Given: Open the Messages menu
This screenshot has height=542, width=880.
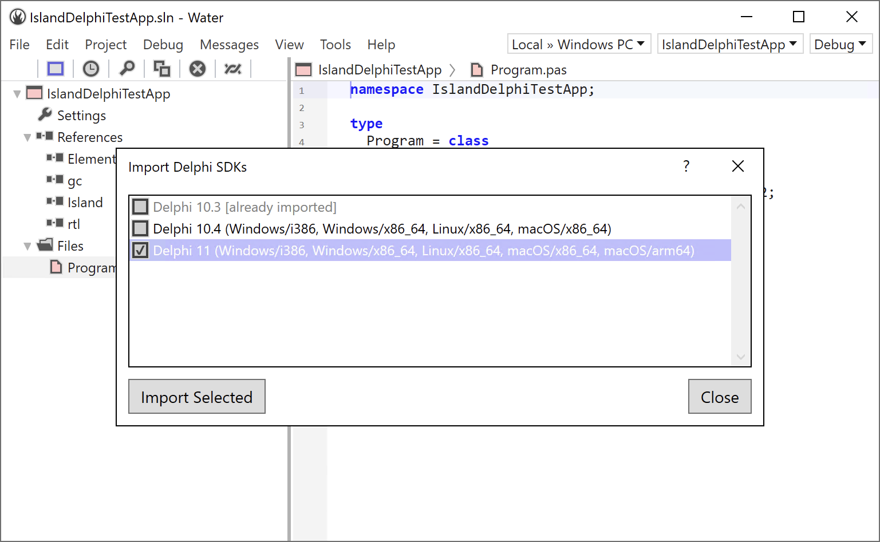Looking at the screenshot, I should point(229,44).
